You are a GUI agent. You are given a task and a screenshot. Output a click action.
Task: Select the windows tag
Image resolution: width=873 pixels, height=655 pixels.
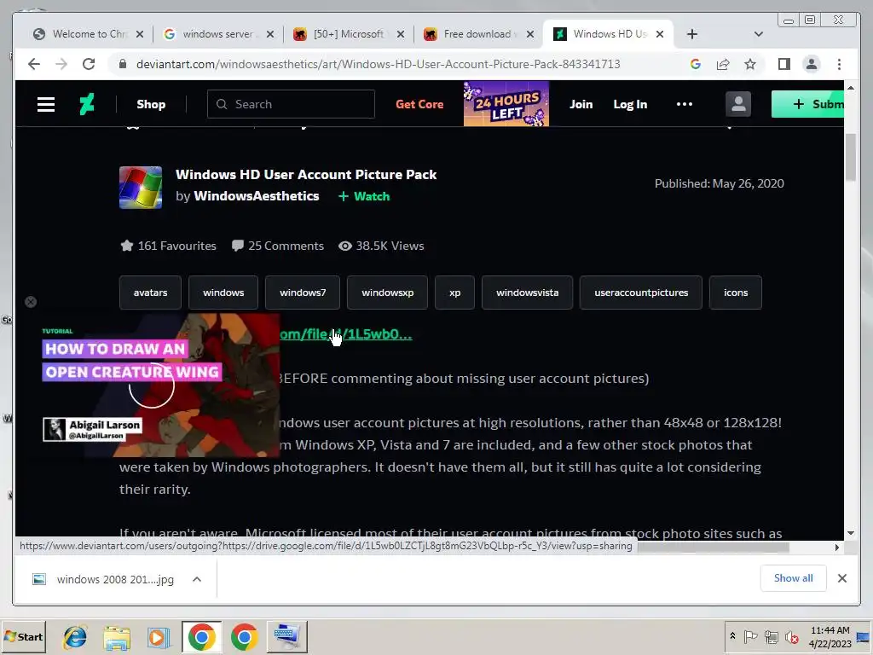tap(223, 293)
